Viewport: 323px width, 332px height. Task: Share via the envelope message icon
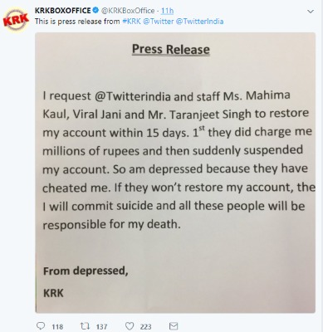click(174, 326)
